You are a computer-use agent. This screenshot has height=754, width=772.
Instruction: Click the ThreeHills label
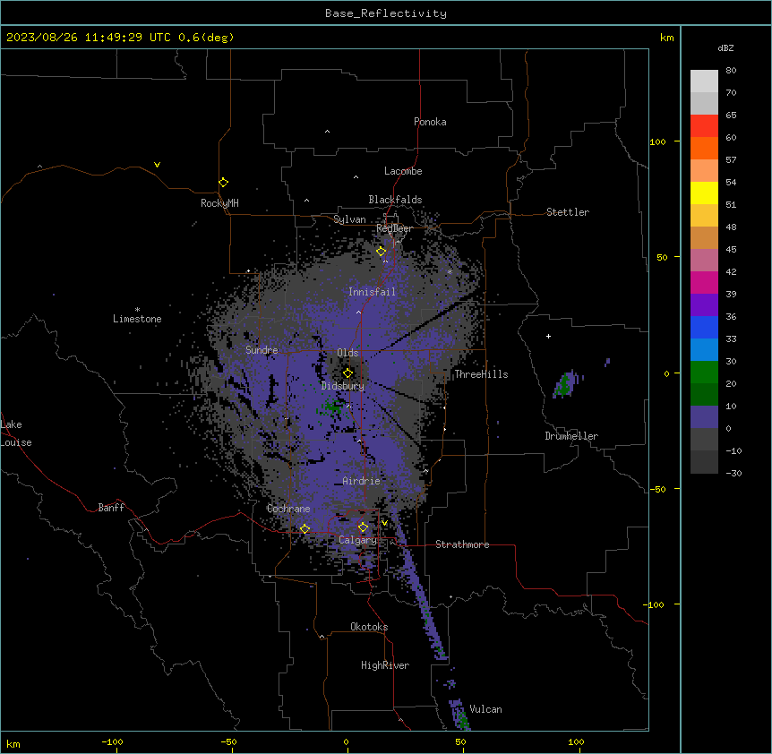point(481,374)
